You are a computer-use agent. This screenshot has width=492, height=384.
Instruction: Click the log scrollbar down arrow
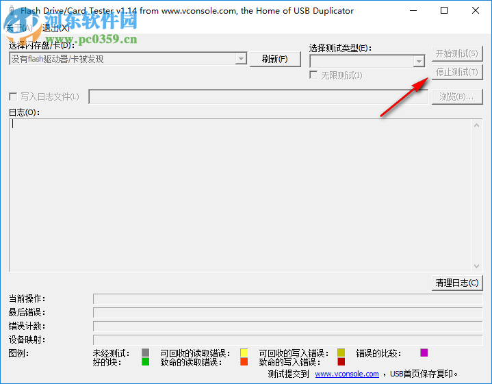click(476, 266)
